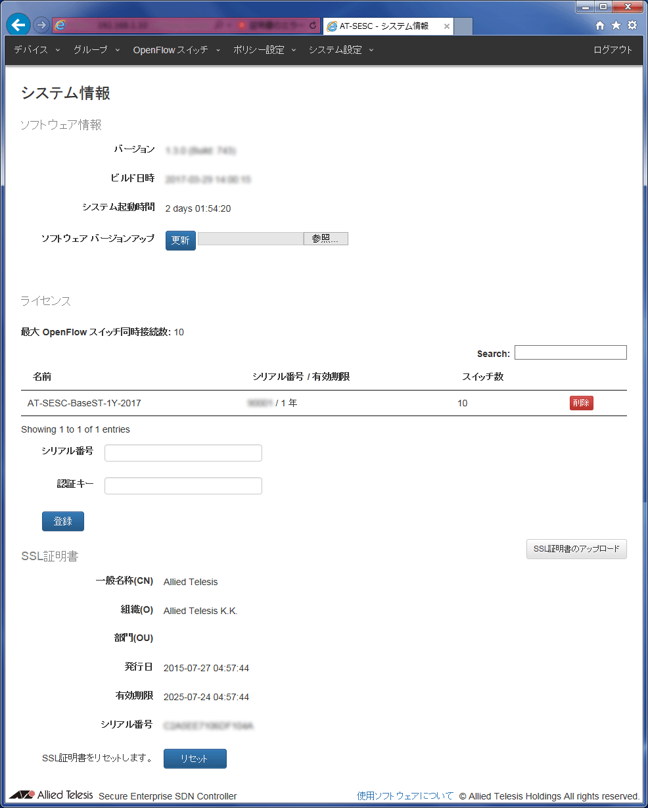Open the browser Home icon
This screenshot has height=808, width=648.
click(600, 26)
